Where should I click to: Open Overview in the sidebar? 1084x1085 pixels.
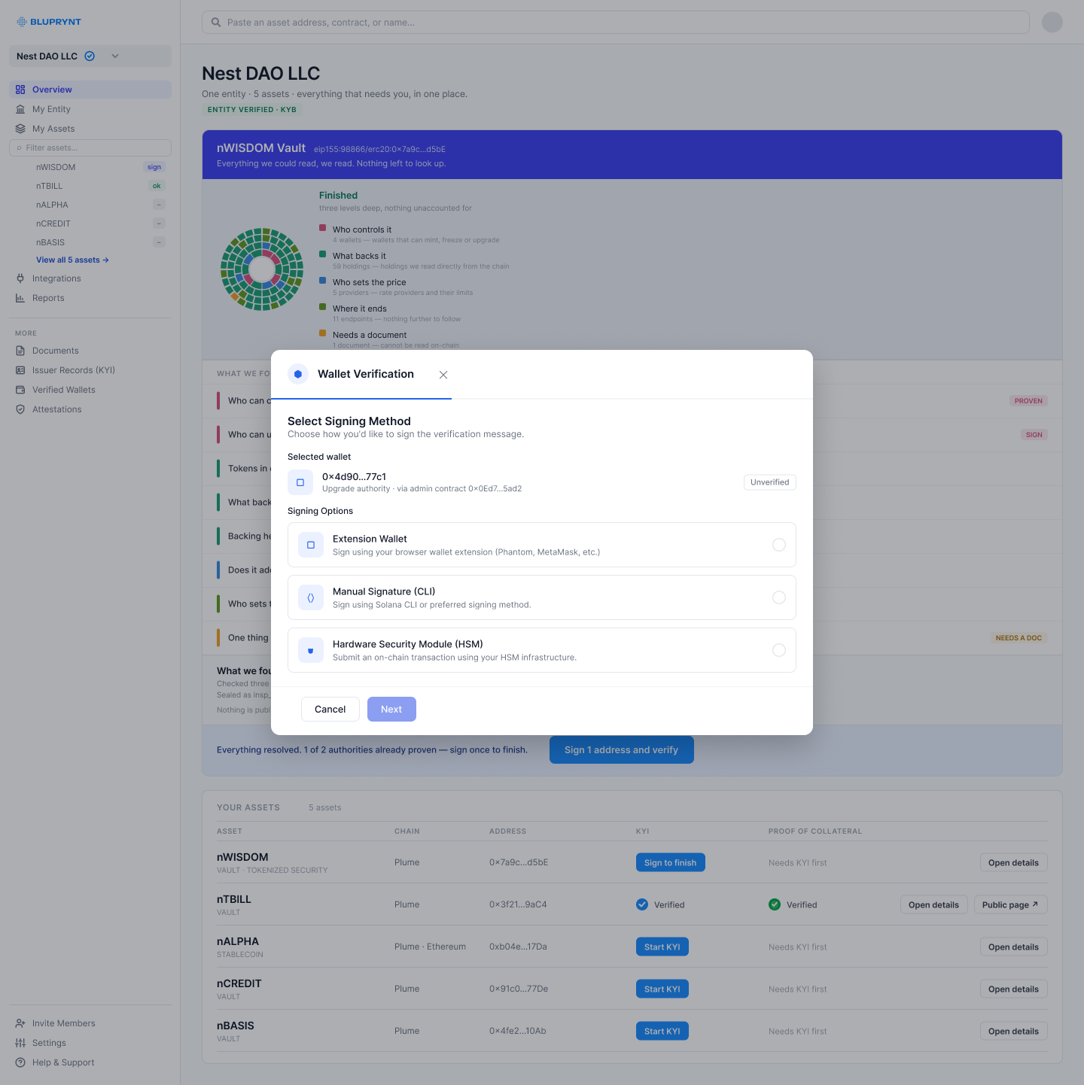coord(90,90)
